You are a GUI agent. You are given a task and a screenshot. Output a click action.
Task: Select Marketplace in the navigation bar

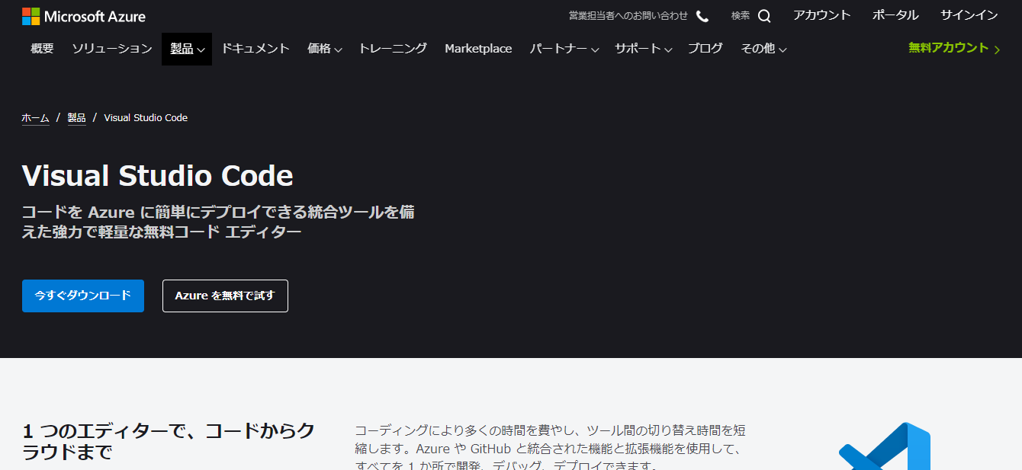tap(478, 49)
